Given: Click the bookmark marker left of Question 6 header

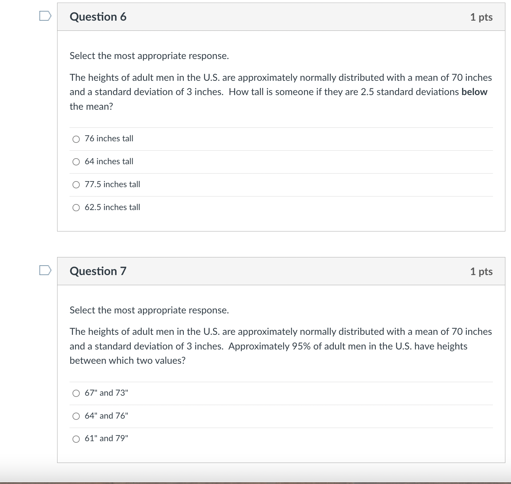Looking at the screenshot, I should click(45, 16).
